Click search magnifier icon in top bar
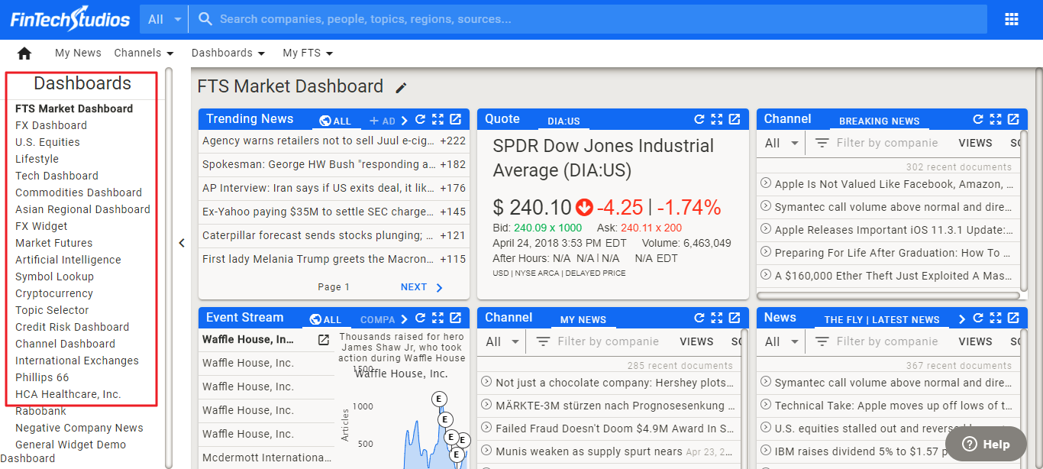This screenshot has width=1043, height=469. coord(205,19)
